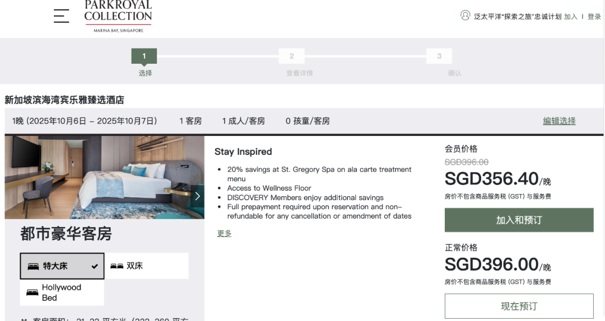The image size is (605, 321).
Task: Click the 1 客房 room count
Action: pos(190,121)
